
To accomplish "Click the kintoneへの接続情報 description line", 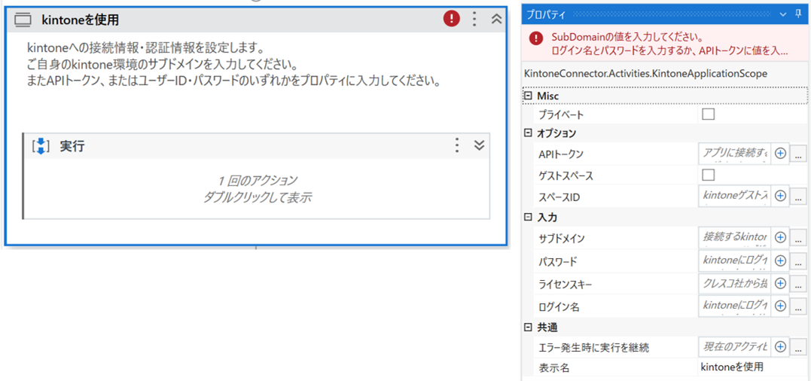I will 146,49.
